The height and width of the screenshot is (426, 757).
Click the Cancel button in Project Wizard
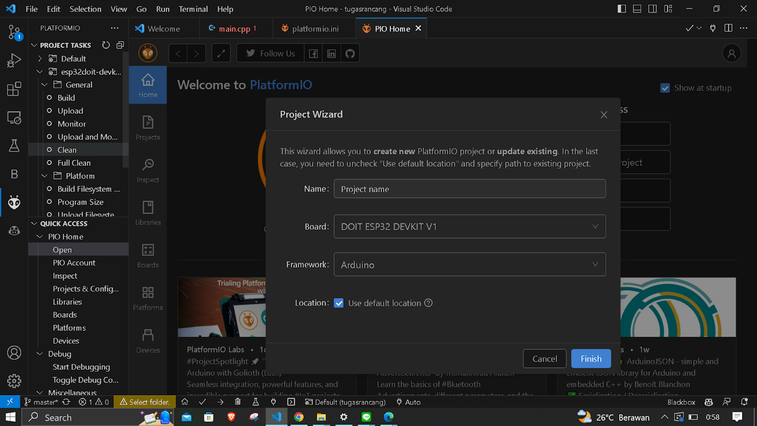(x=544, y=359)
